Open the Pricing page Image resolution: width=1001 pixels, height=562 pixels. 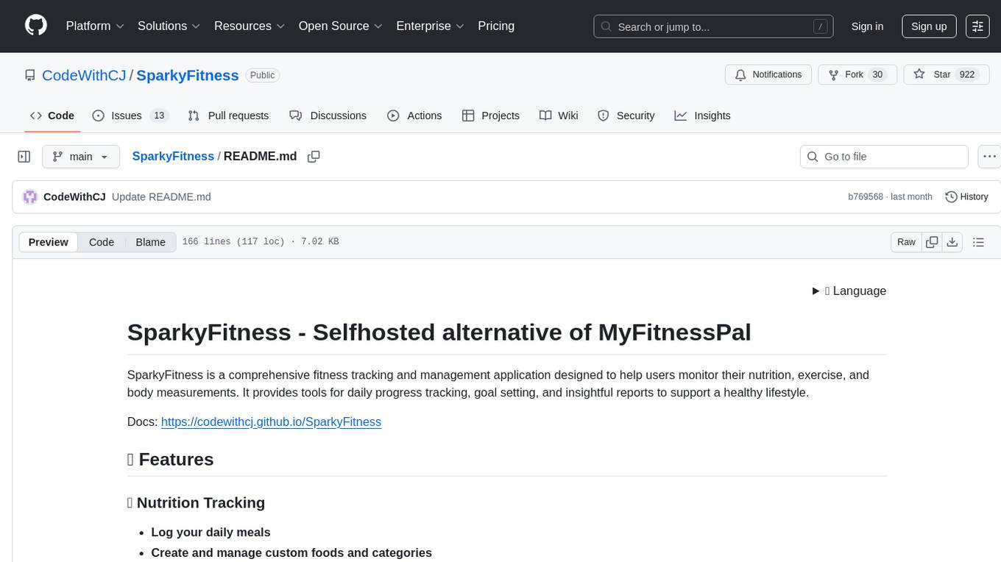click(496, 26)
